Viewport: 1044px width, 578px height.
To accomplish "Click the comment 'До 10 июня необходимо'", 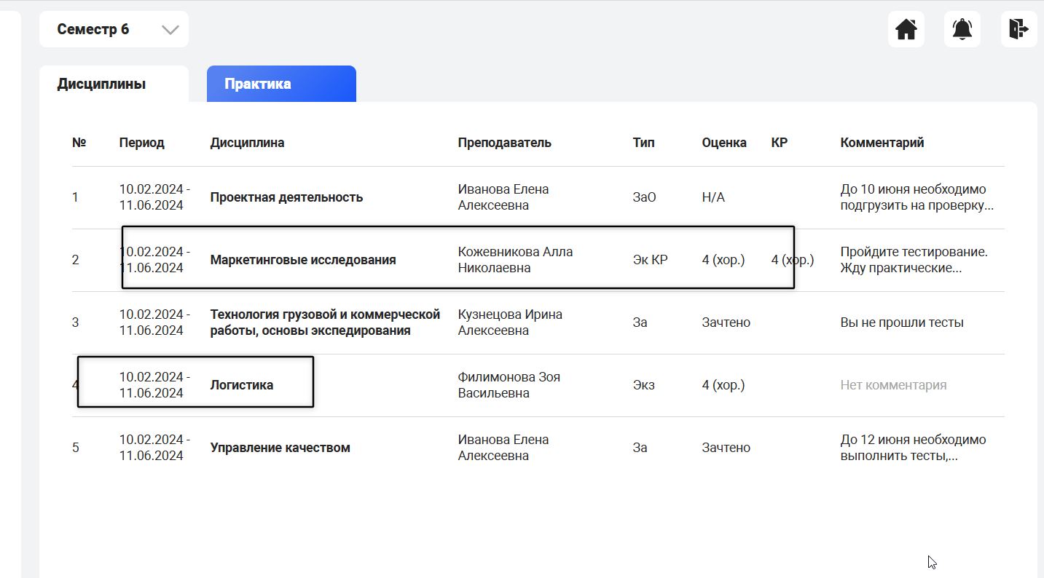I will 916,197.
